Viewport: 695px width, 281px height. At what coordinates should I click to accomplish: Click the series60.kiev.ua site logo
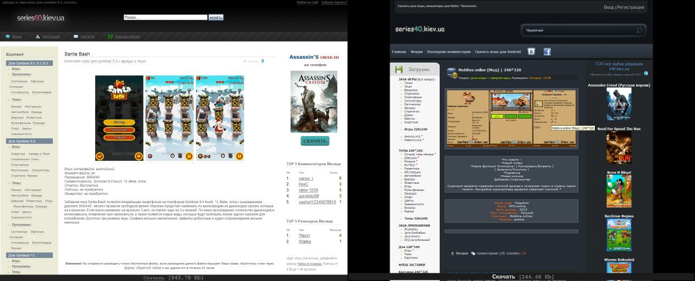point(40,18)
